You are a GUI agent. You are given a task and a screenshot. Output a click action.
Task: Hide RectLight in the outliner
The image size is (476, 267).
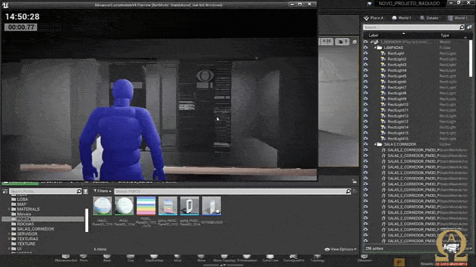pos(365,54)
